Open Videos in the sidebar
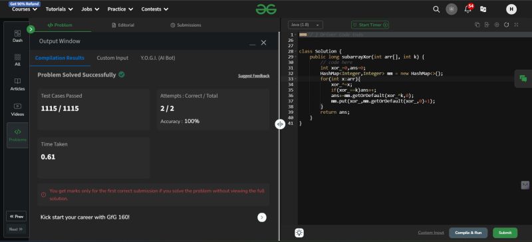Image resolution: width=532 pixels, height=242 pixels. (18, 110)
